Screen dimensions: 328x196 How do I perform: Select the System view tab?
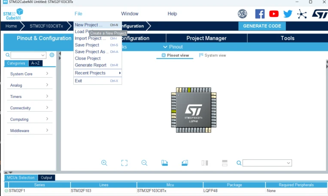pos(213,55)
